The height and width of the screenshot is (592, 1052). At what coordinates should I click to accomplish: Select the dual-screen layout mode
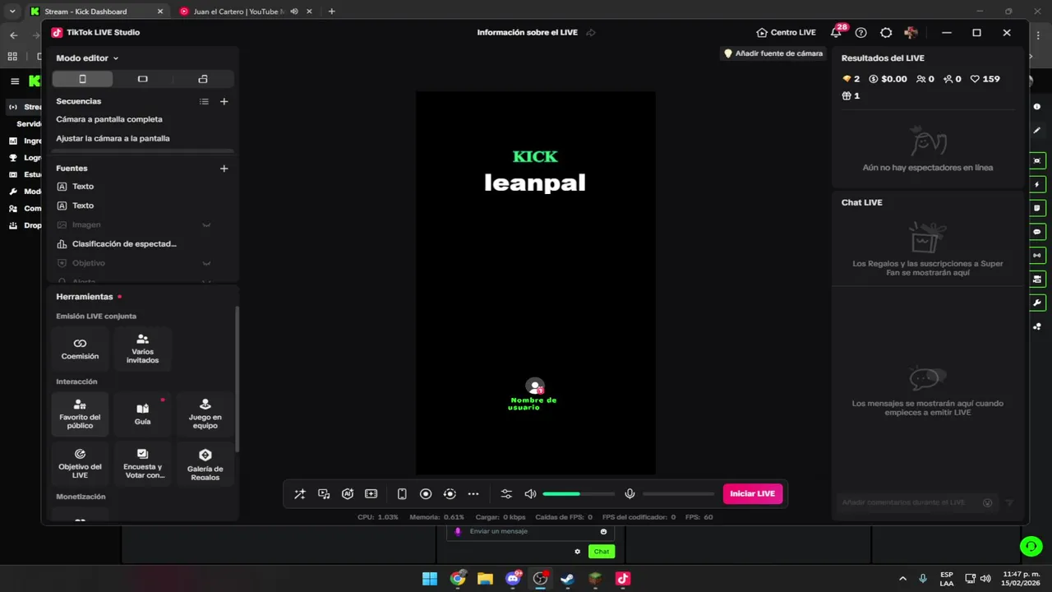tap(203, 79)
